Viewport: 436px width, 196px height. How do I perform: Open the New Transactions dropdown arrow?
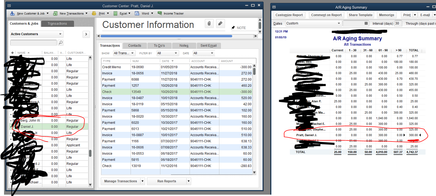click(x=86, y=13)
